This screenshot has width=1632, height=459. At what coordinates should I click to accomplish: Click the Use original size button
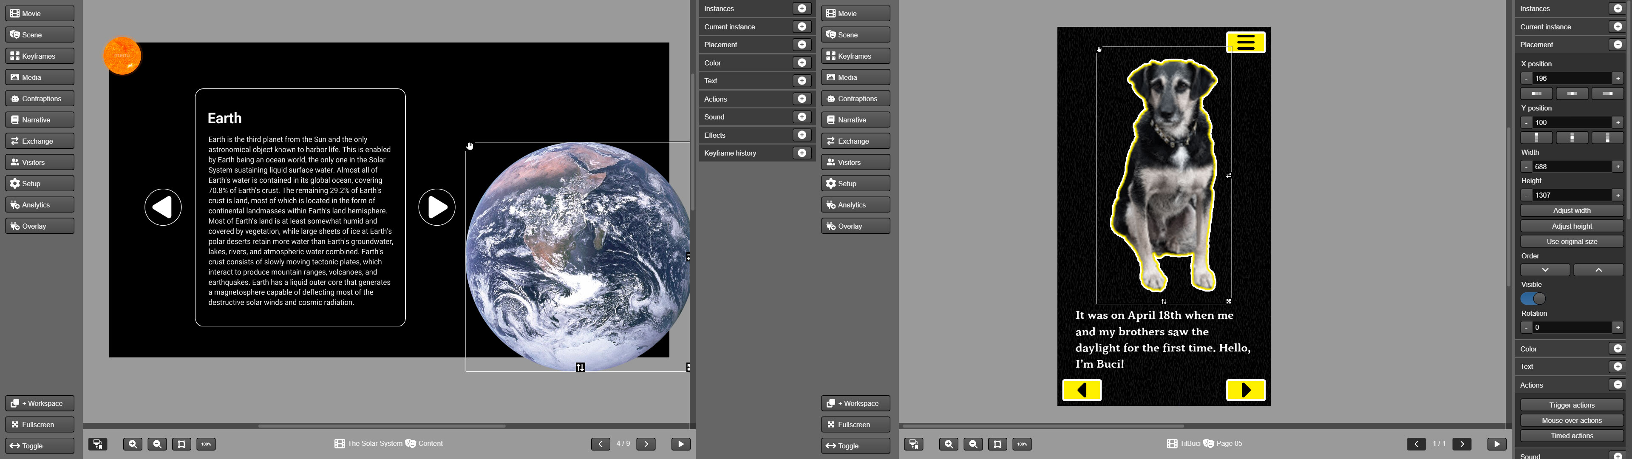(1571, 241)
